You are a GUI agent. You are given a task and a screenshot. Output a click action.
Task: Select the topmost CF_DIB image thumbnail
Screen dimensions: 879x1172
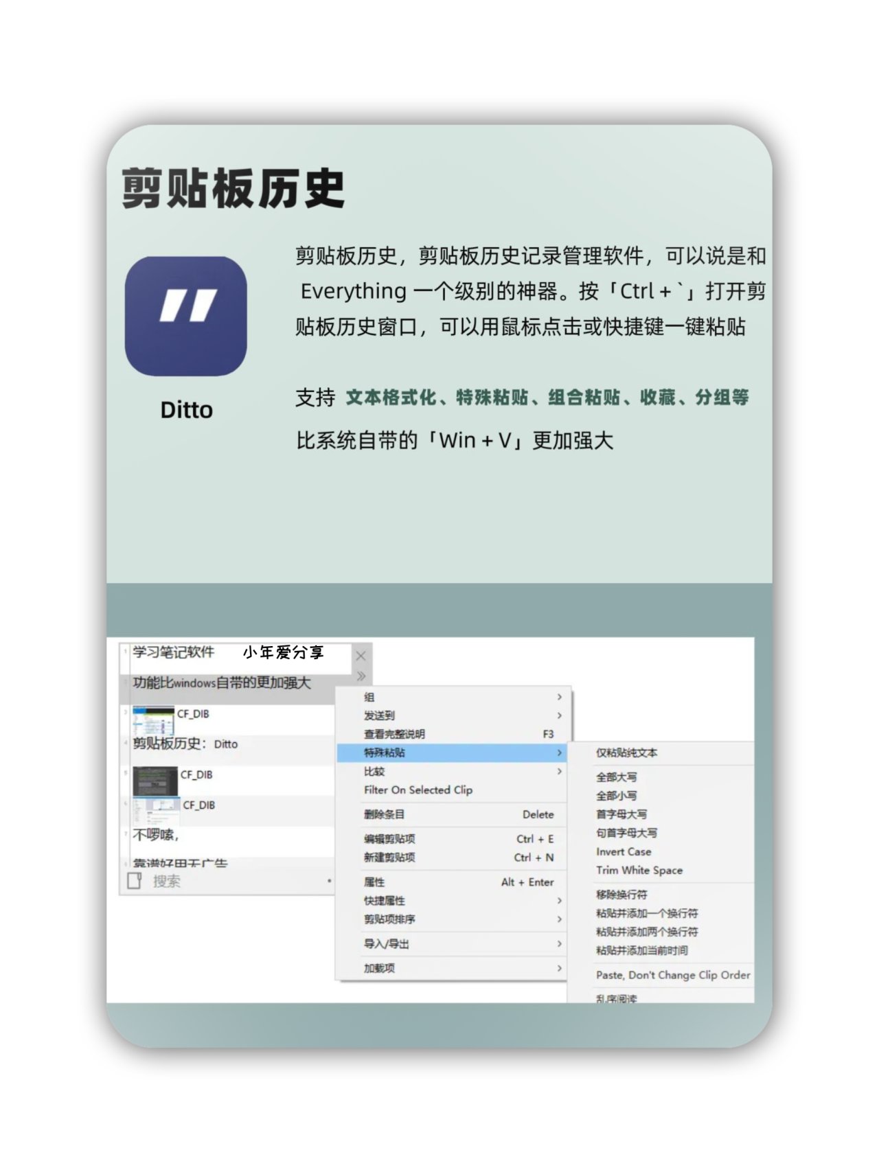153,720
